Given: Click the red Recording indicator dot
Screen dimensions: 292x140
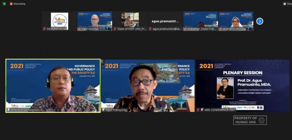Looking at the screenshot, I should tap(11, 4).
